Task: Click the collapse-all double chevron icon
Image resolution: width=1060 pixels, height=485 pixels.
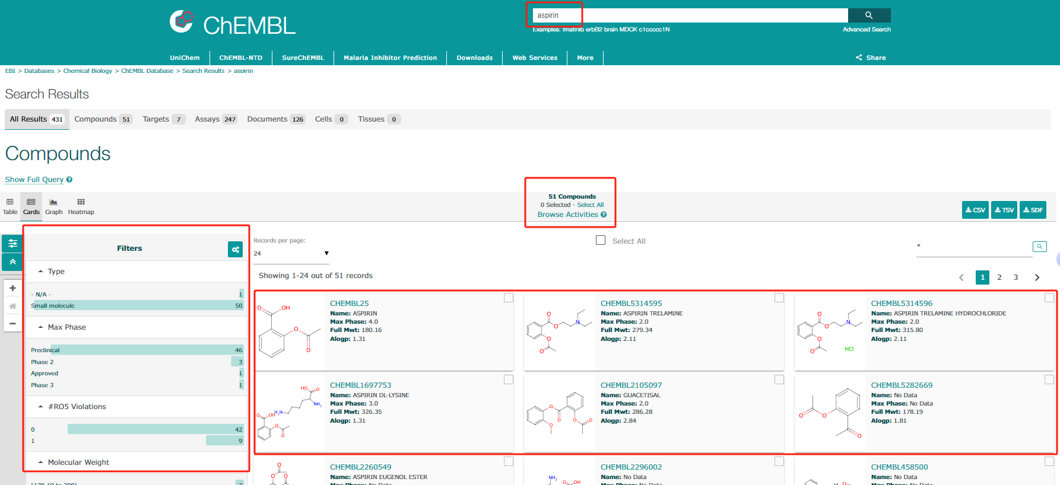Action: pyautogui.click(x=12, y=261)
